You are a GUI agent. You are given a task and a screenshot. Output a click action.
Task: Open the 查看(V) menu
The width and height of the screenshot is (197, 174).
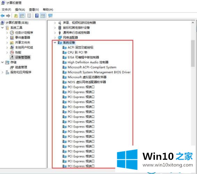34,10
